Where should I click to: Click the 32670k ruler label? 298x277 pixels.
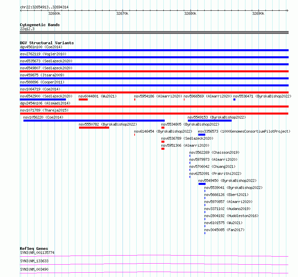122,13
